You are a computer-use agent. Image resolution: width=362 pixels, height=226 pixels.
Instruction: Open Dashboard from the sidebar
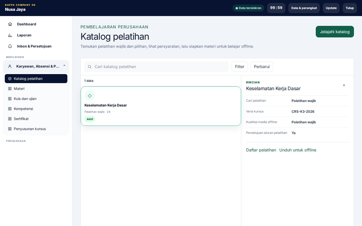click(36, 24)
